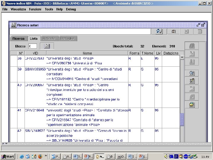Image resolution: width=213 pixels, height=160 pixels.
Task: Click the long text field above tabs
Action: coord(80,31)
